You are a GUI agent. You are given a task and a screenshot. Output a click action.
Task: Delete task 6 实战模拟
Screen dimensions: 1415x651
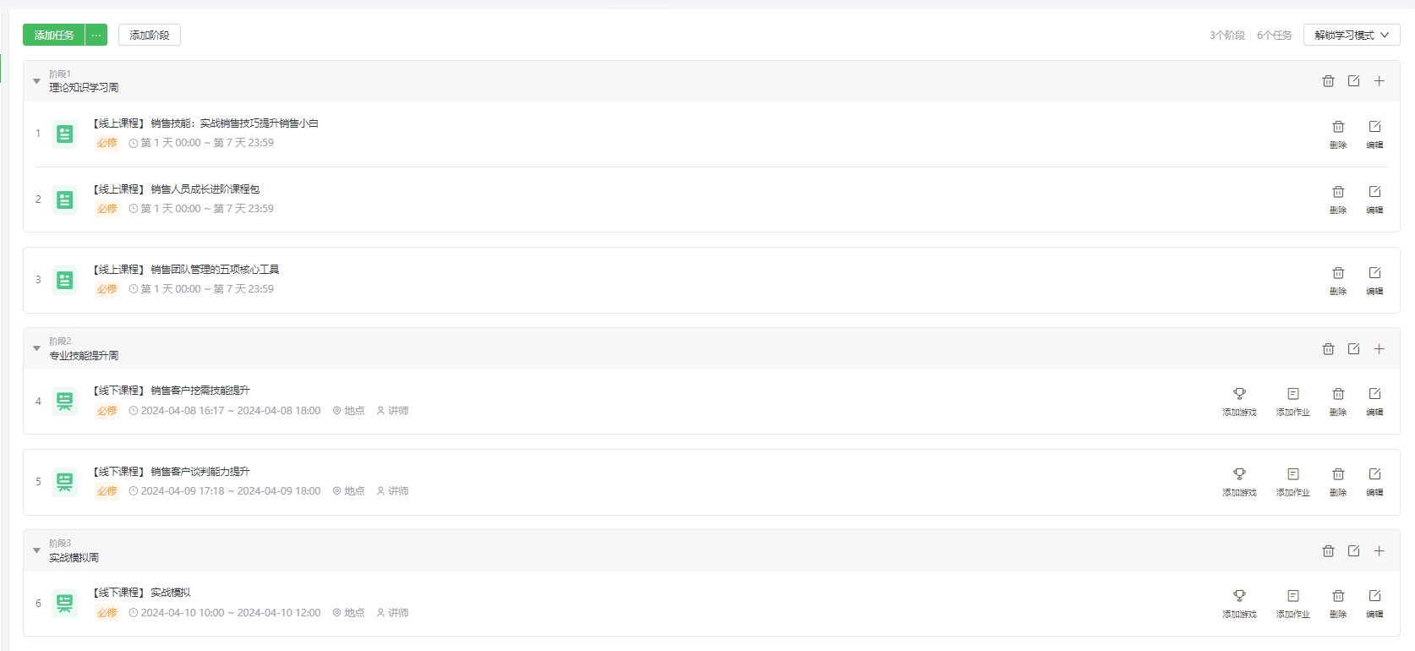(x=1338, y=603)
